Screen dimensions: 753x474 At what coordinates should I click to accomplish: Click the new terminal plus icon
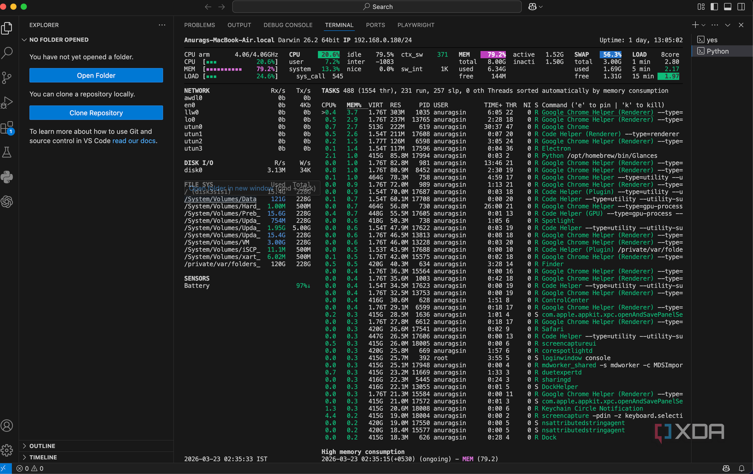click(695, 25)
